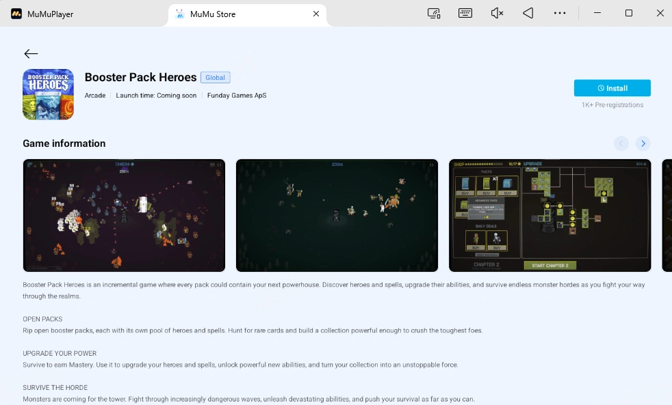Image resolution: width=672 pixels, height=405 pixels.
Task: Open the three-dot more options menu
Action: click(559, 13)
